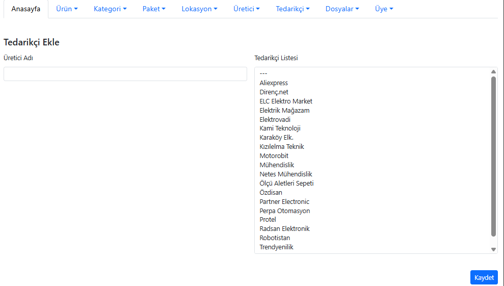Open the Üye dropdown menu
The width and height of the screenshot is (504, 286).
click(x=384, y=9)
